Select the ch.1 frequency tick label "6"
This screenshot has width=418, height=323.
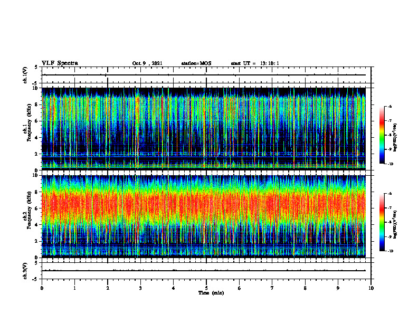(37, 121)
